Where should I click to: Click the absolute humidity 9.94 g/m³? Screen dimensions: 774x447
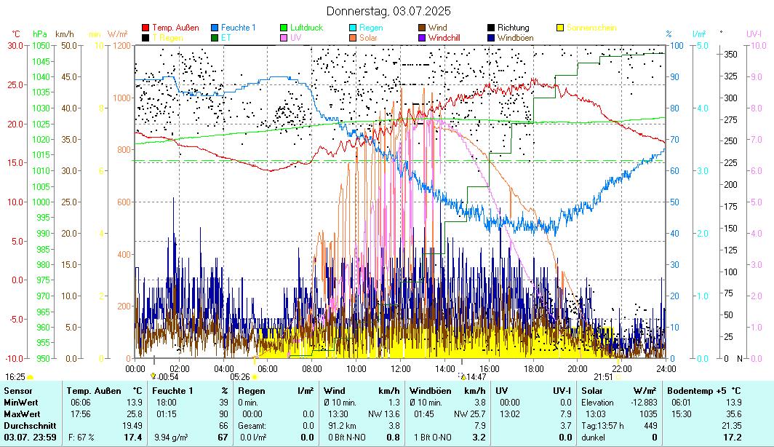click(x=171, y=437)
